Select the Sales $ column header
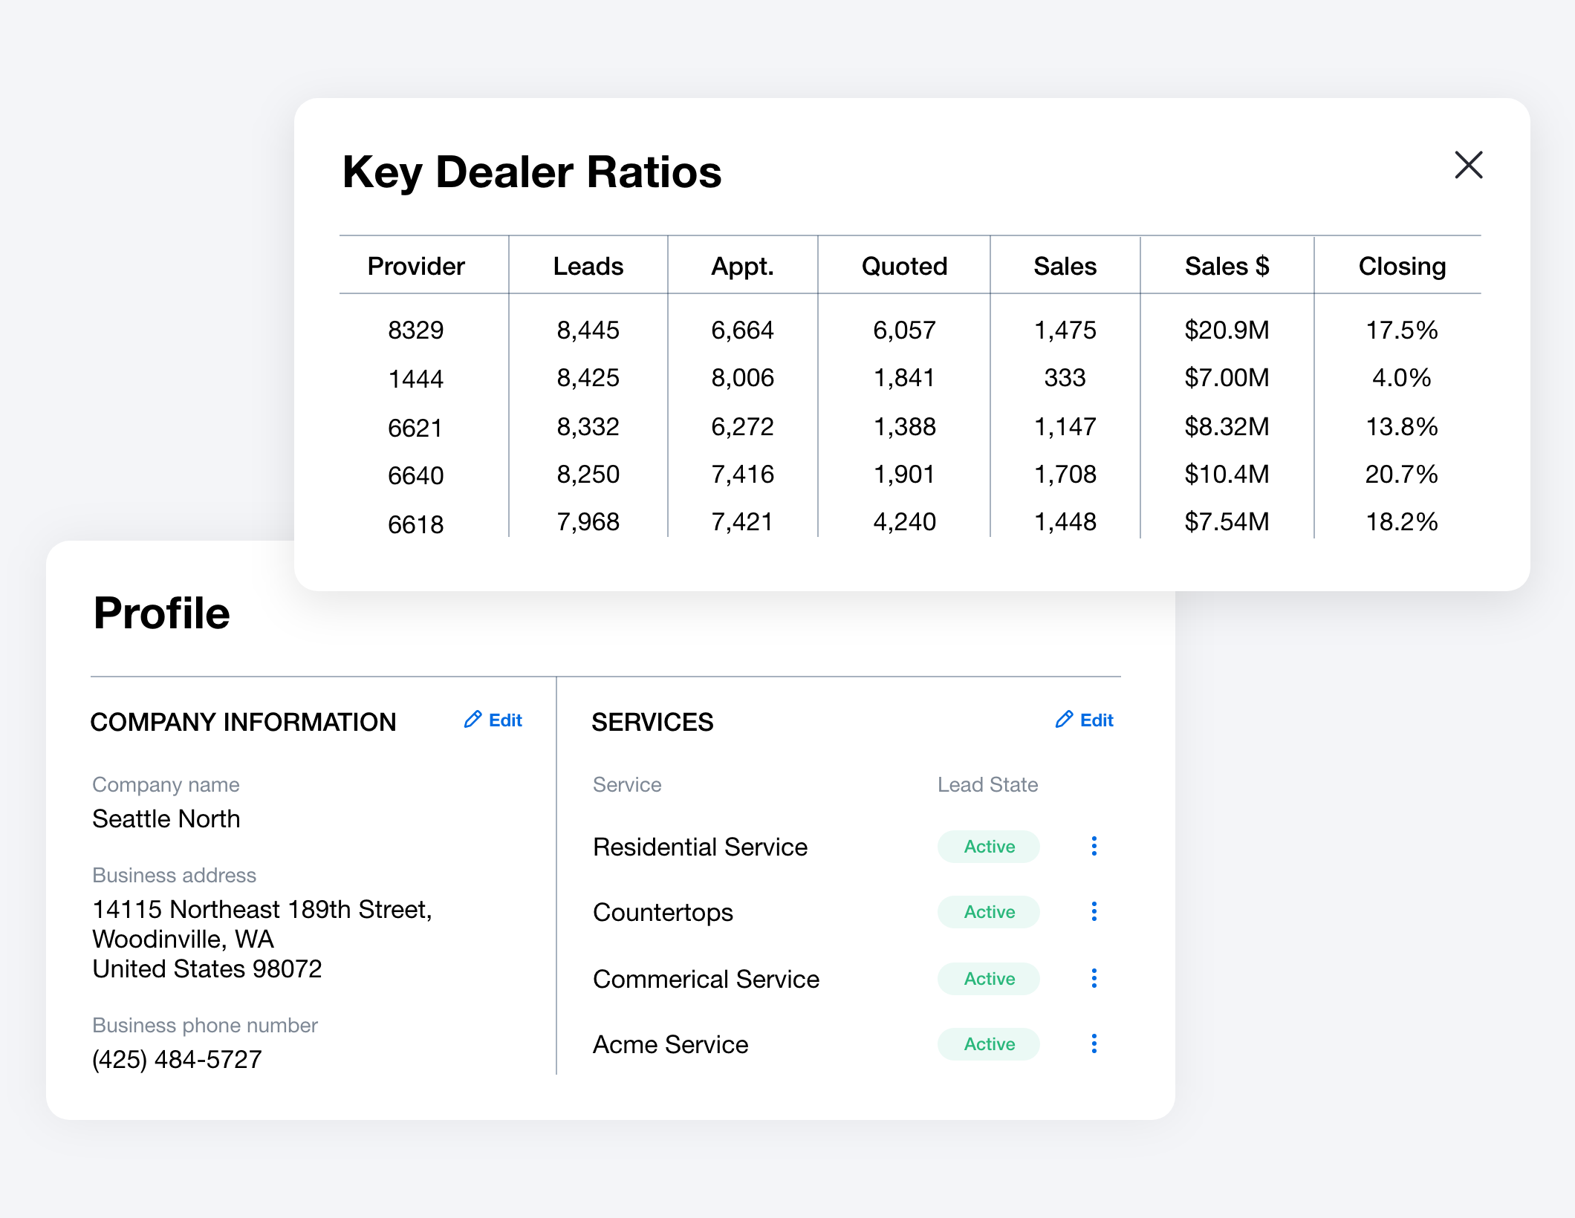 (x=1227, y=266)
